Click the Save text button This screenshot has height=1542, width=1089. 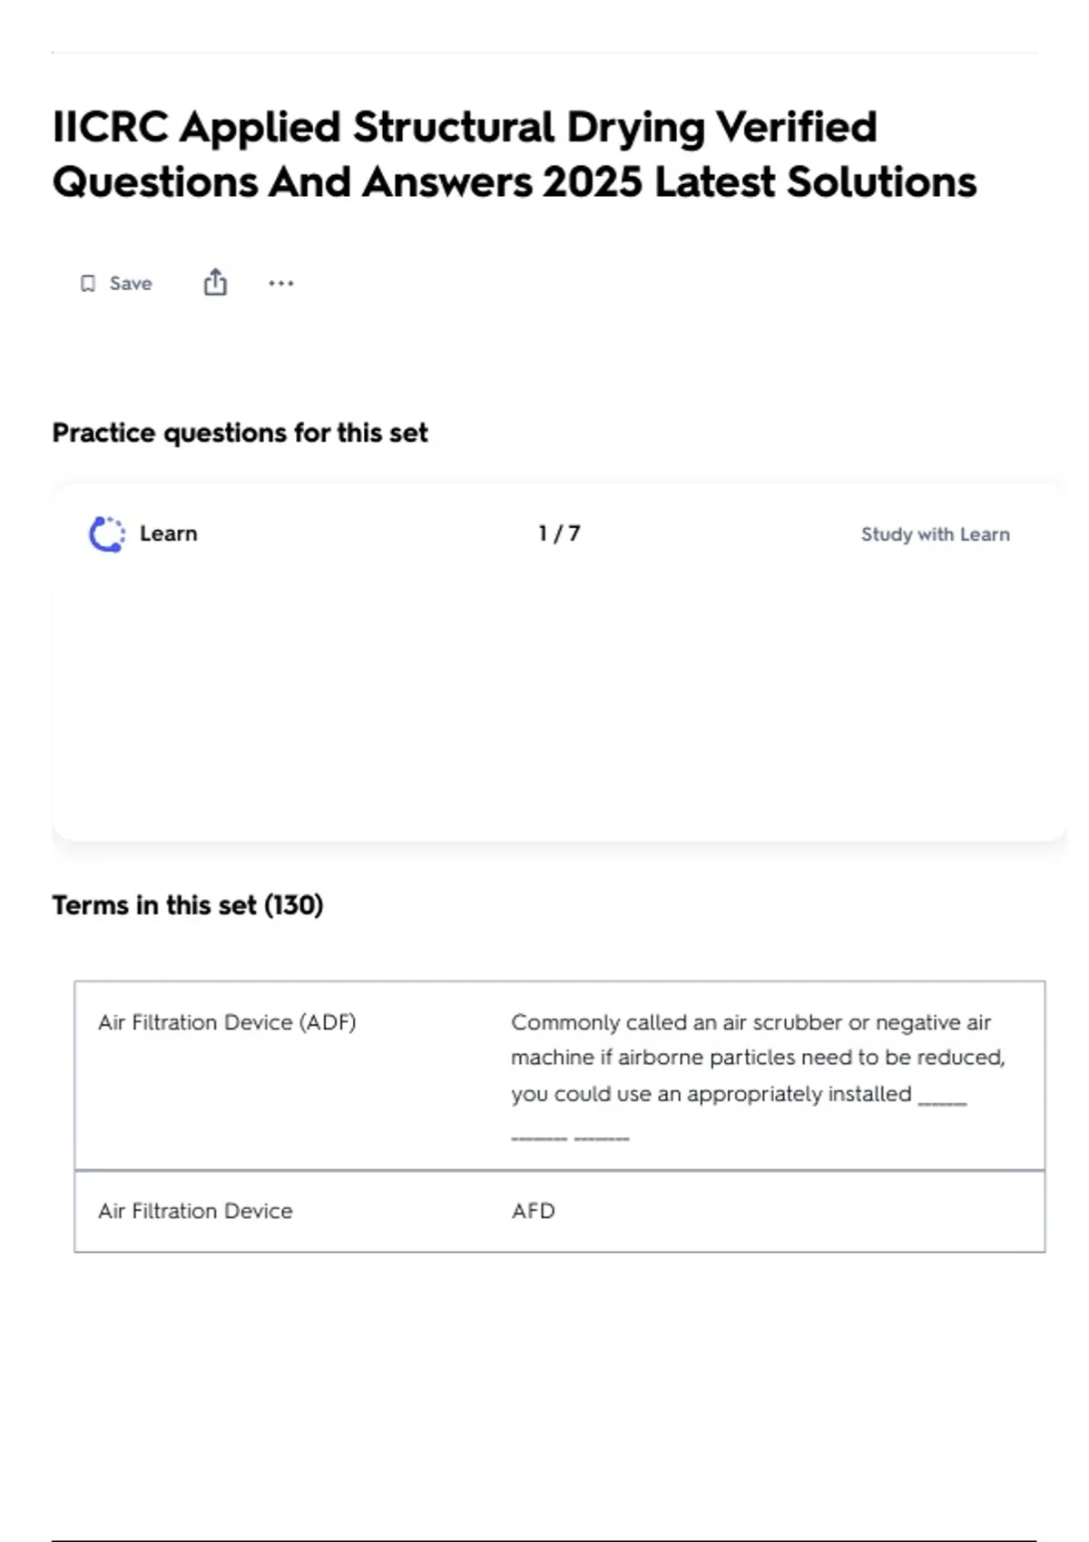[x=131, y=284]
